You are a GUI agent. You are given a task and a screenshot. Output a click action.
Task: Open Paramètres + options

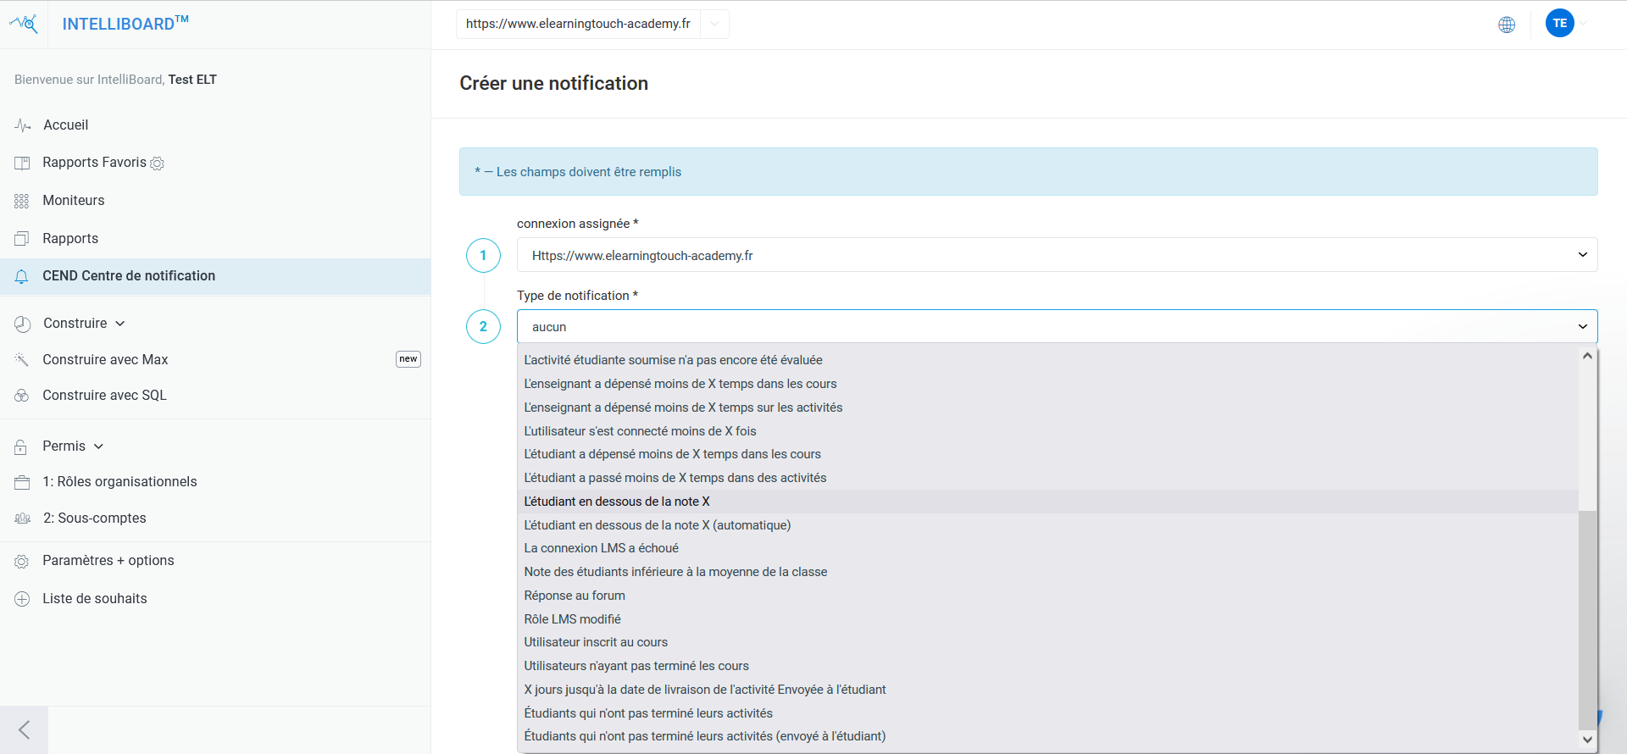tap(108, 561)
